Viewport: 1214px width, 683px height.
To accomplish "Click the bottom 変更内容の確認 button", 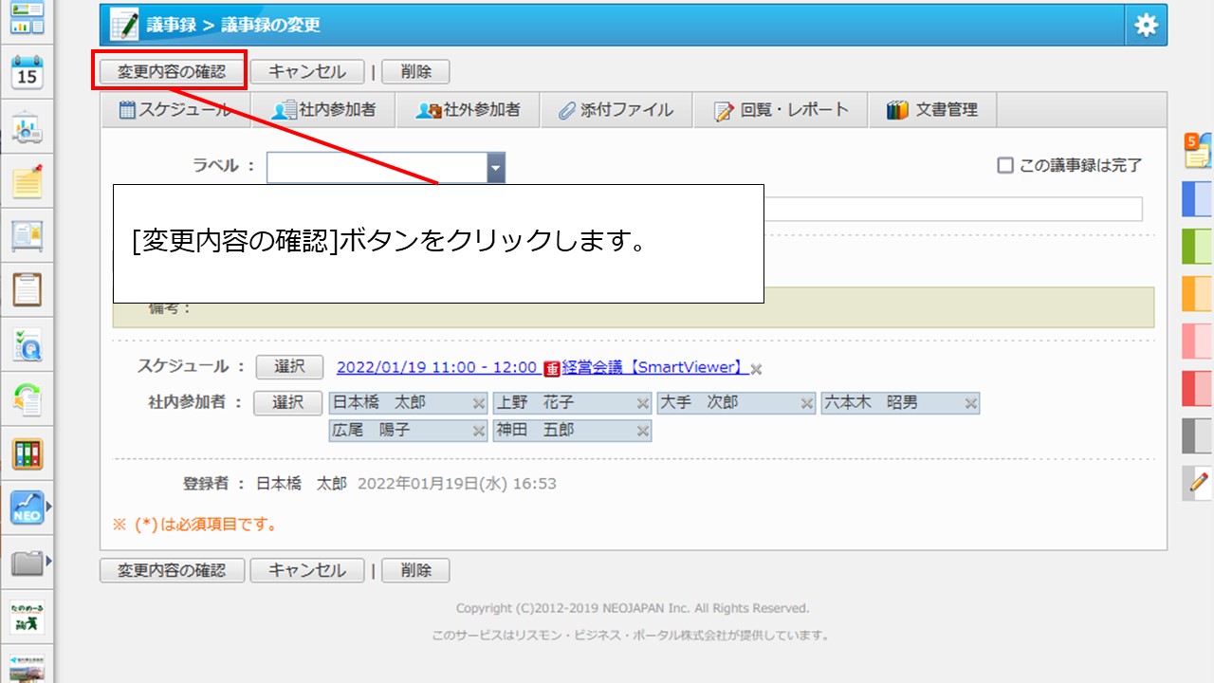I will (172, 570).
